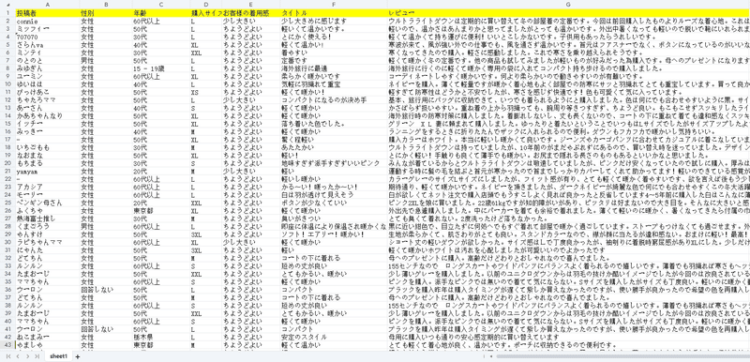This screenshot has height=362, width=750.
Task: Select the cell containing くまごろう
Action: (x=48, y=226)
